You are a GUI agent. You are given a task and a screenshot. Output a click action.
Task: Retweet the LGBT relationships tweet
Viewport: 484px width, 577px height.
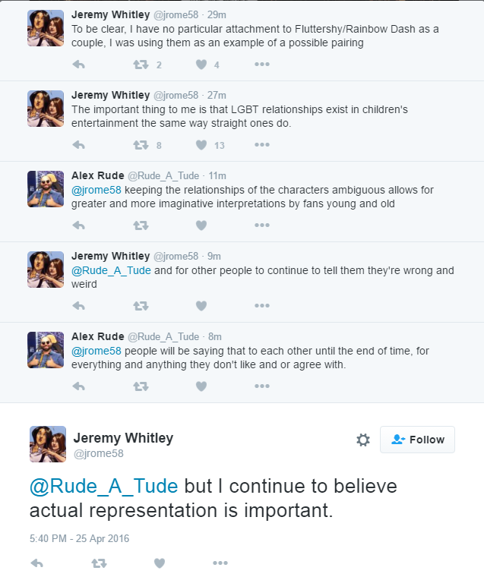[141, 145]
